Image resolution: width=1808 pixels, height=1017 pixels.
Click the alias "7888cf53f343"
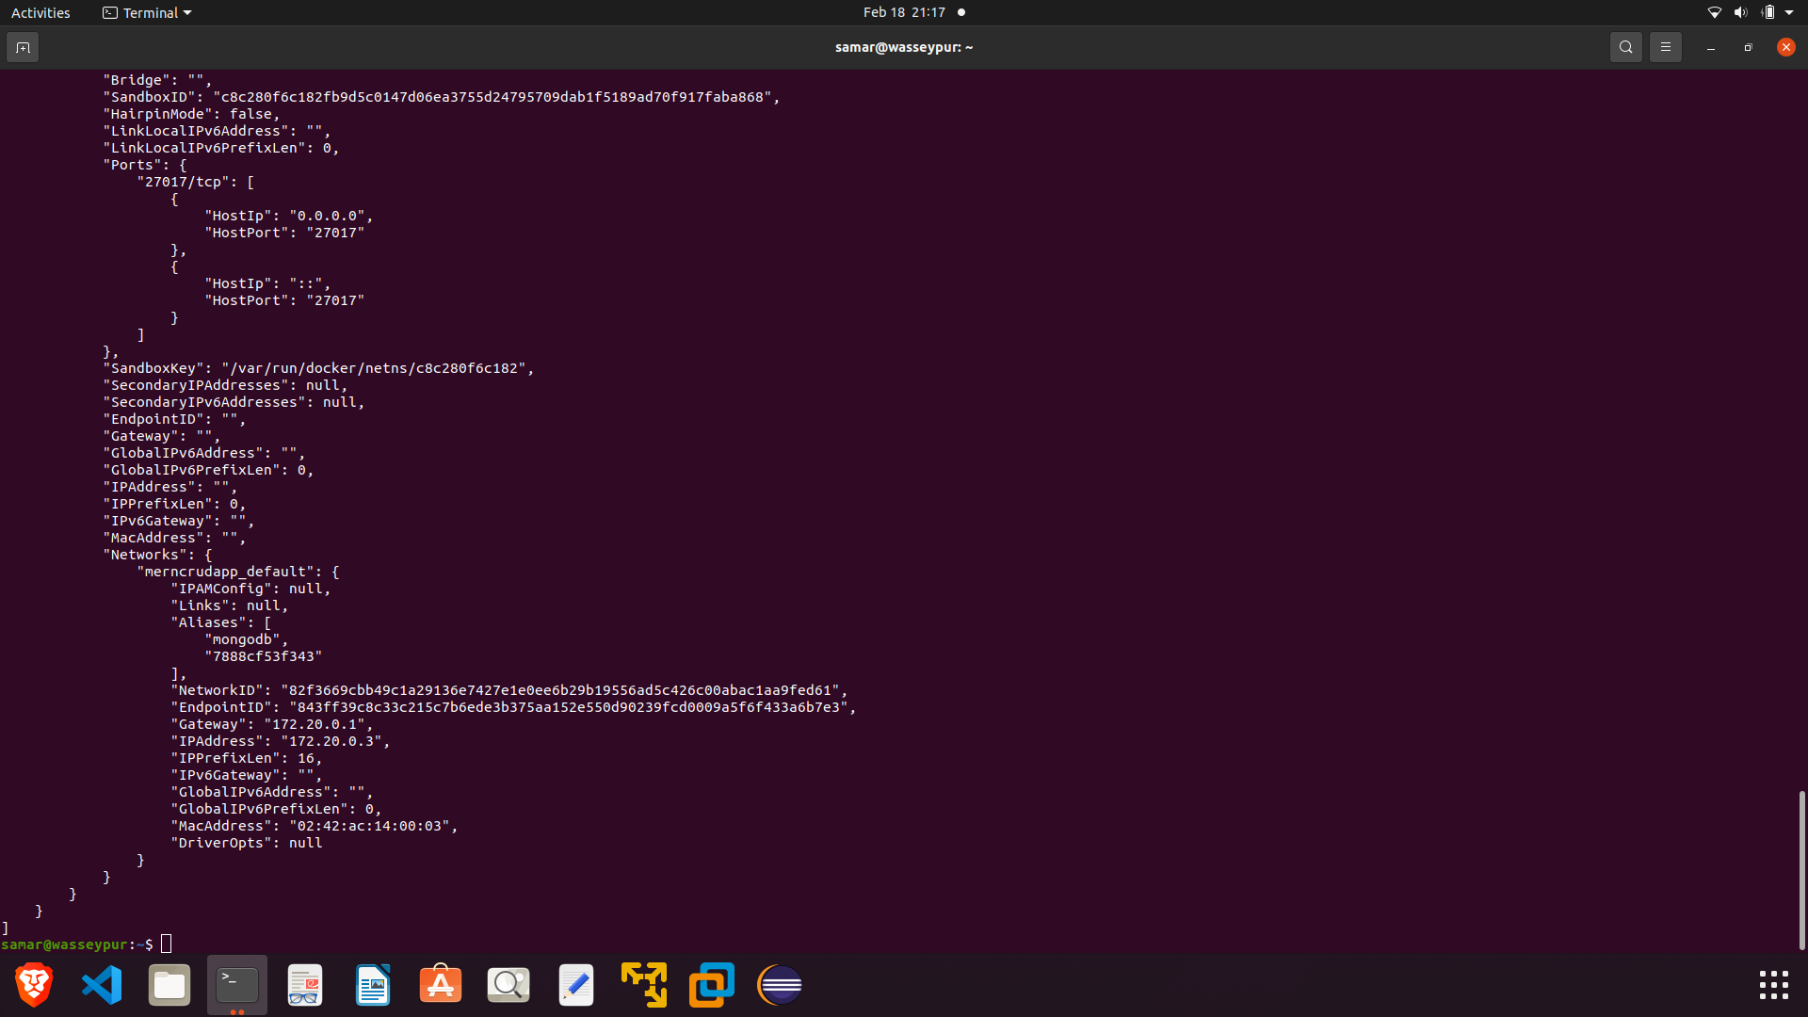[264, 656]
